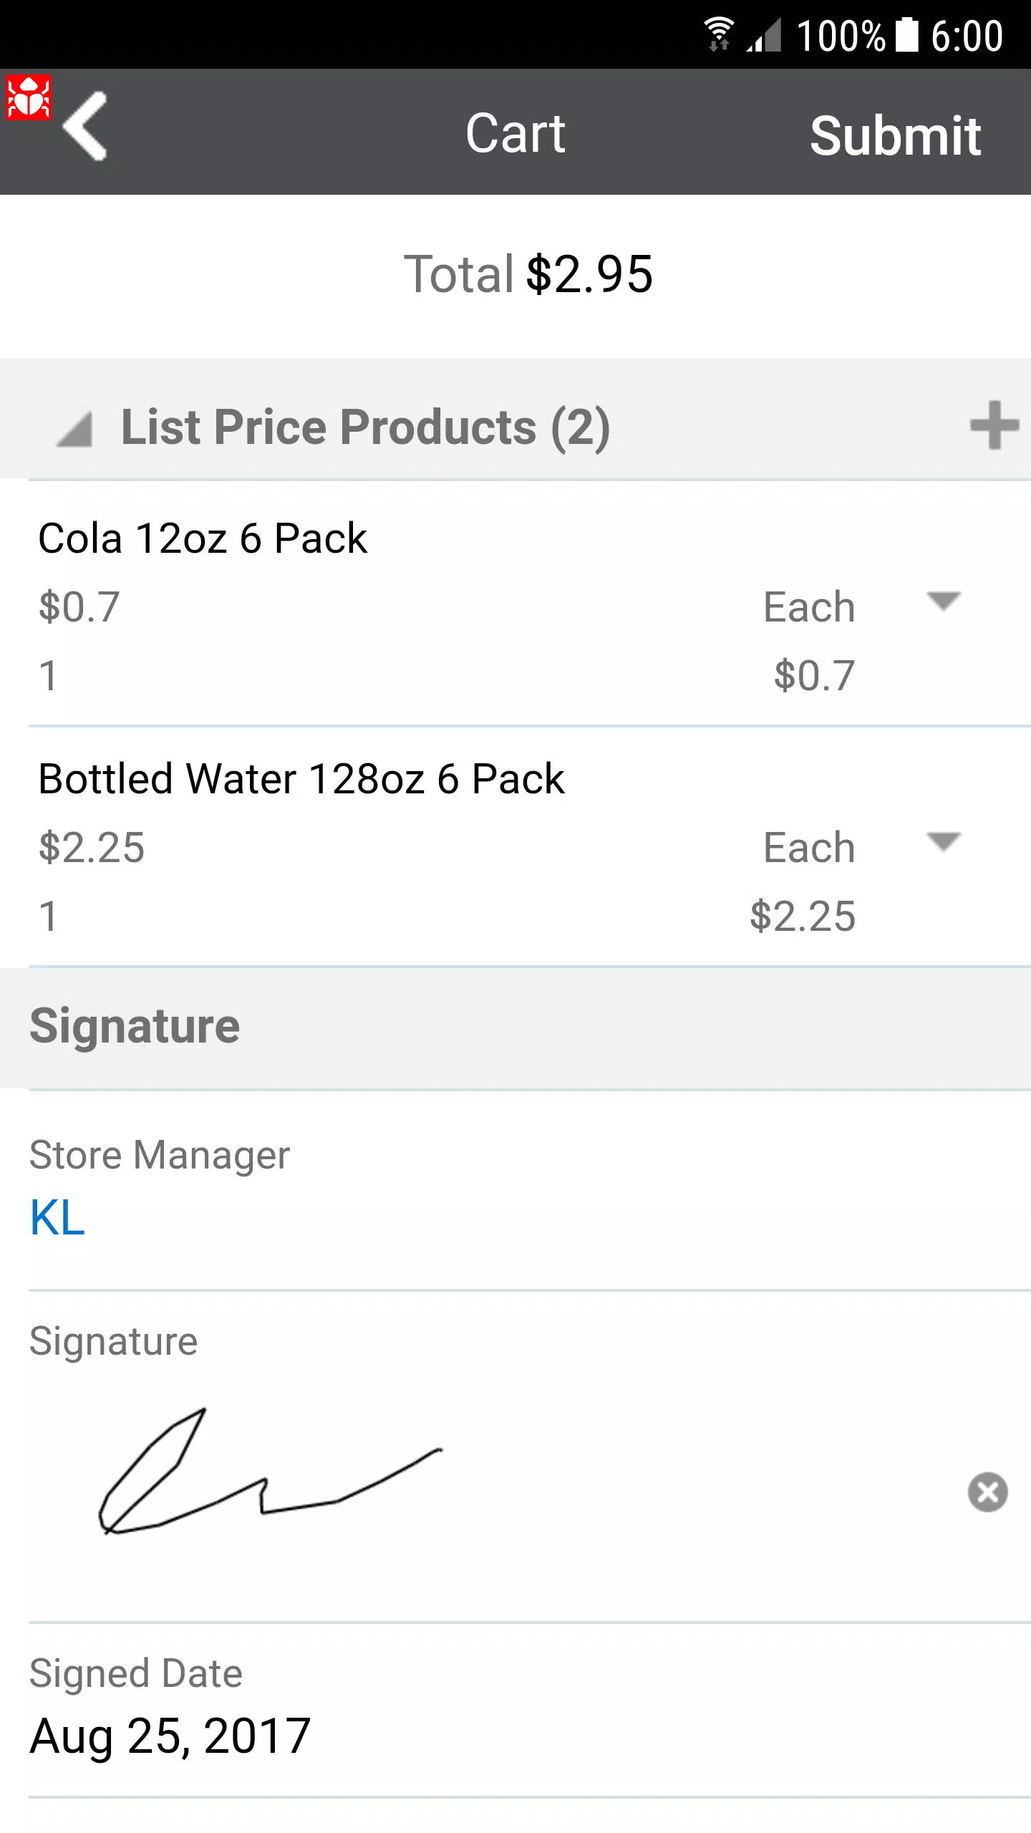Tap the List Price Products header label
Screen dimensions: 1031x1833
(x=365, y=427)
